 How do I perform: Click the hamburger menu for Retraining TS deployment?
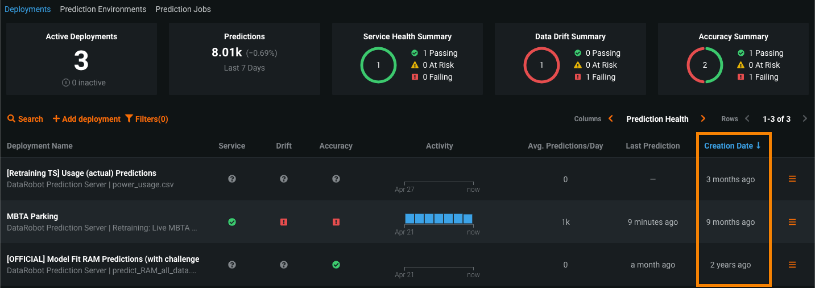792,179
